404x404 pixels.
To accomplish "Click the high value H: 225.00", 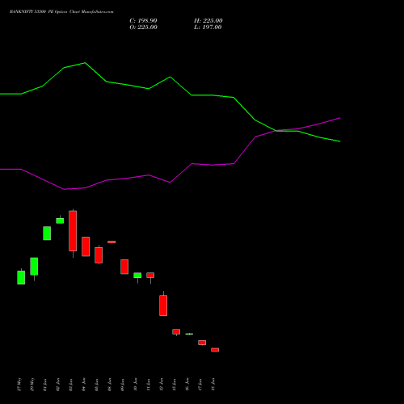I will click(208, 21).
